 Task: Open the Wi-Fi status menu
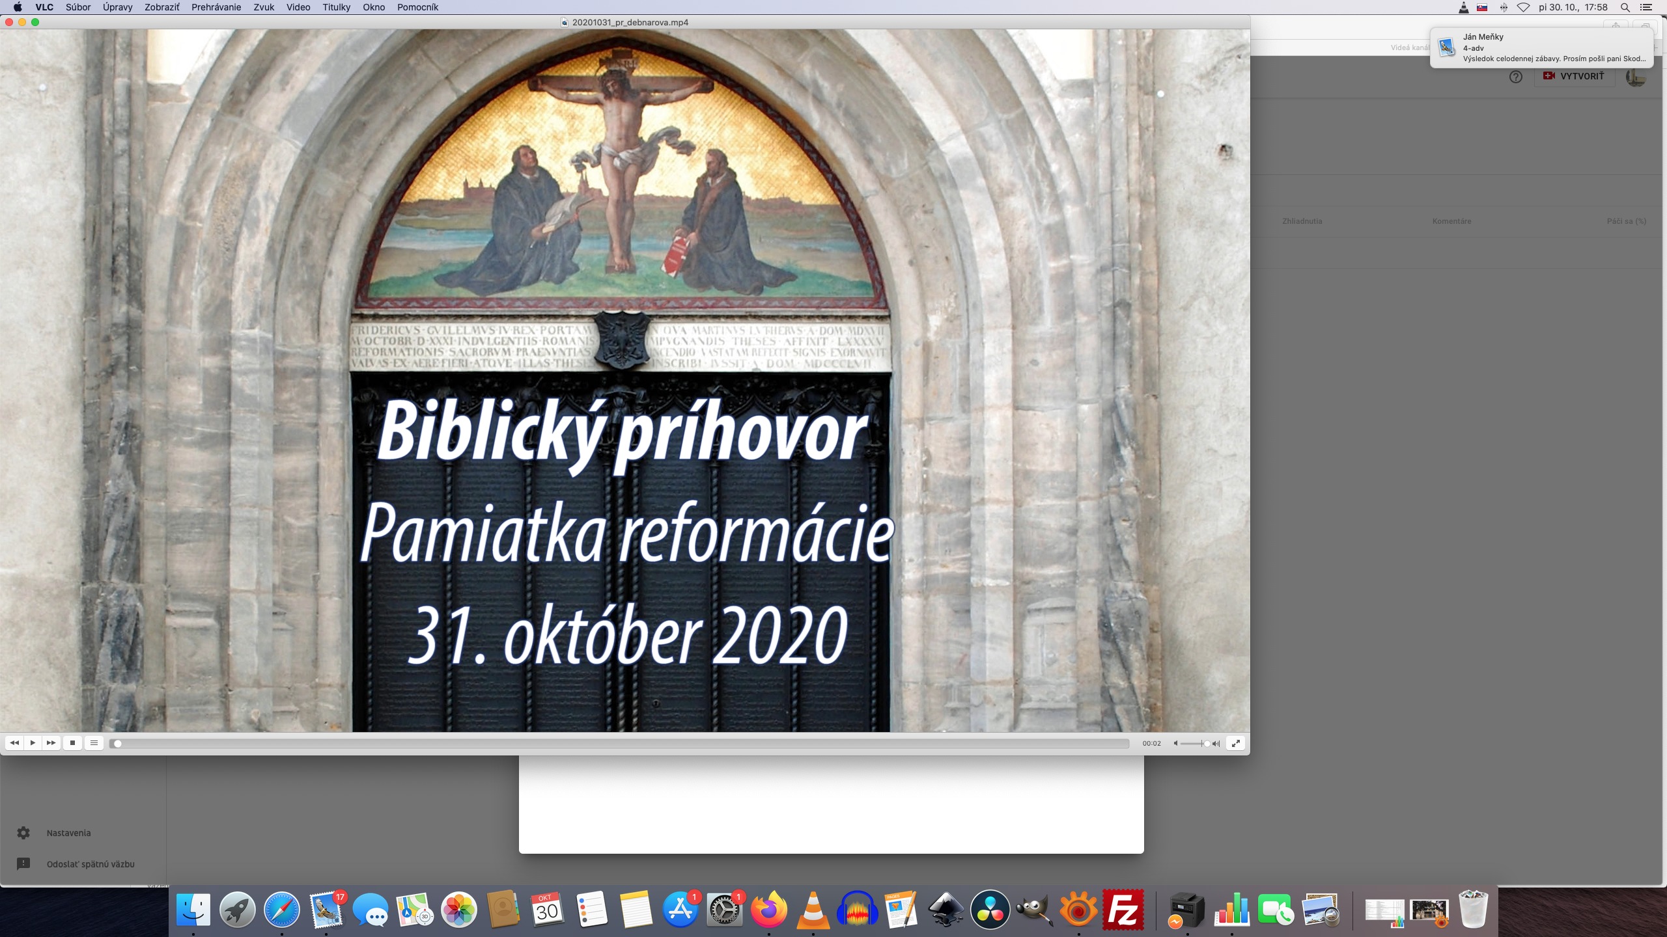1523,7
